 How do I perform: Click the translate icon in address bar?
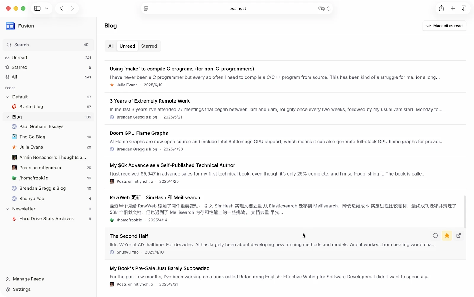321,9
